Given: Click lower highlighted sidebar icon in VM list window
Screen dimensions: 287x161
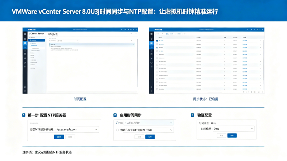Looking at the screenshot, I should (151, 47).
